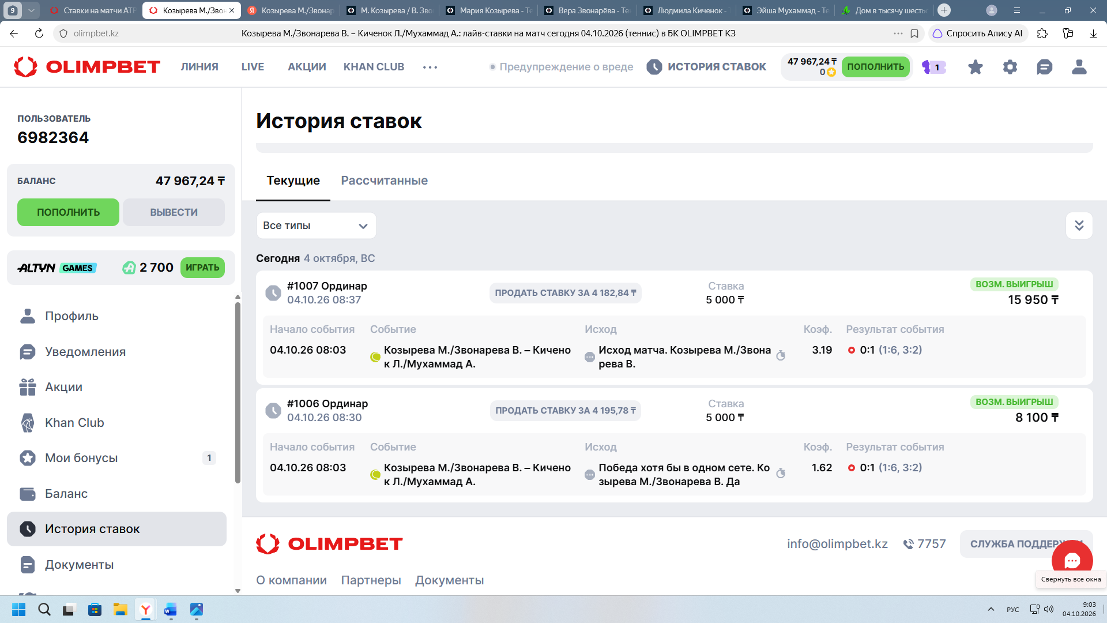Open messages chat icon in header

[1044, 67]
